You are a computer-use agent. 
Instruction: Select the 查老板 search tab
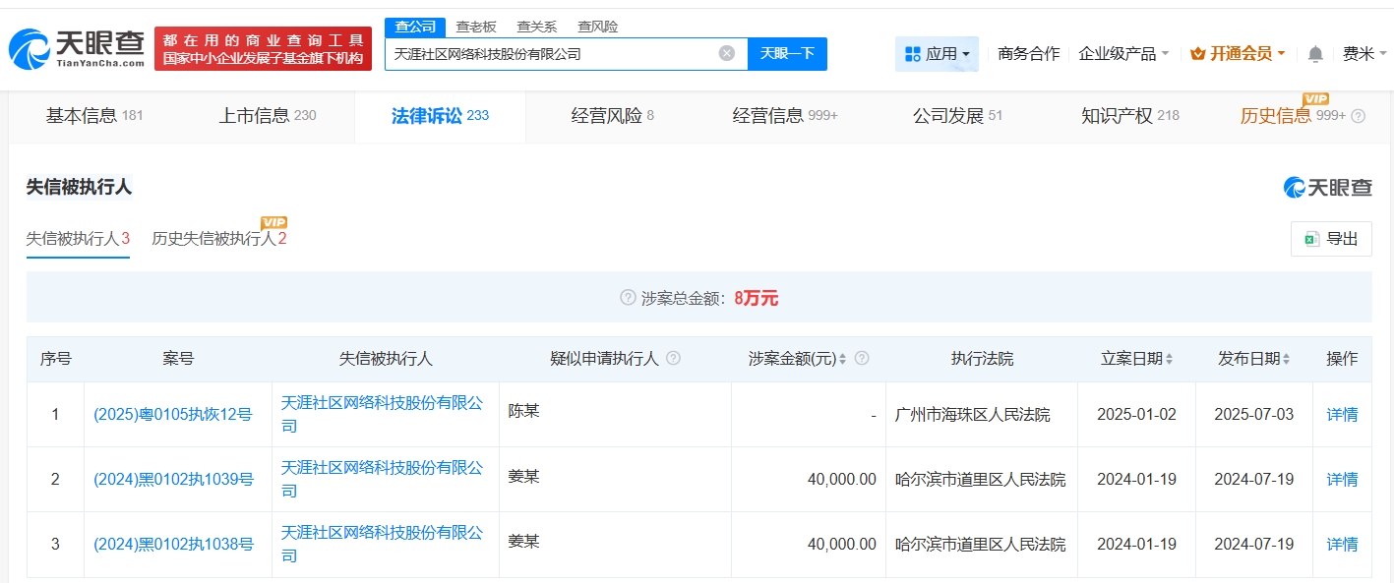(x=475, y=27)
